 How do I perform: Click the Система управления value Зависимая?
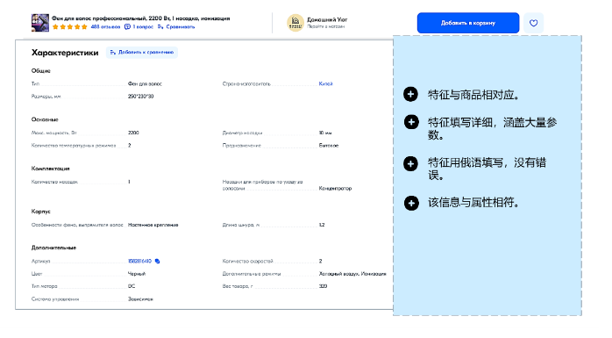140,298
